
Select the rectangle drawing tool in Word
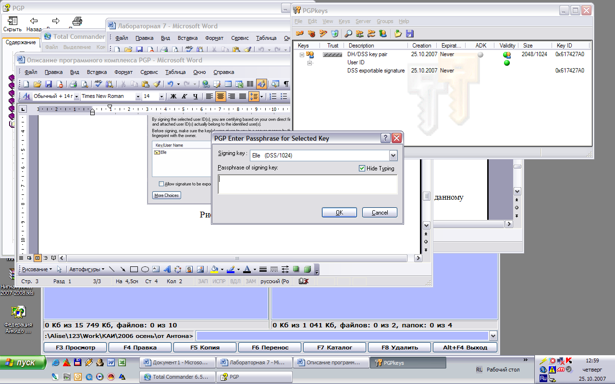[x=134, y=269]
